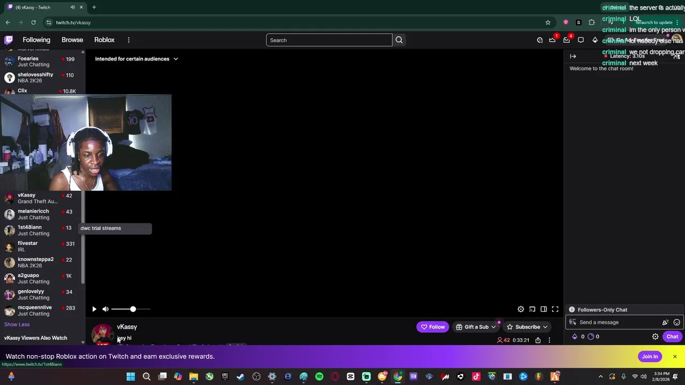Open genlovelyy channel in sidebar

coord(41,295)
